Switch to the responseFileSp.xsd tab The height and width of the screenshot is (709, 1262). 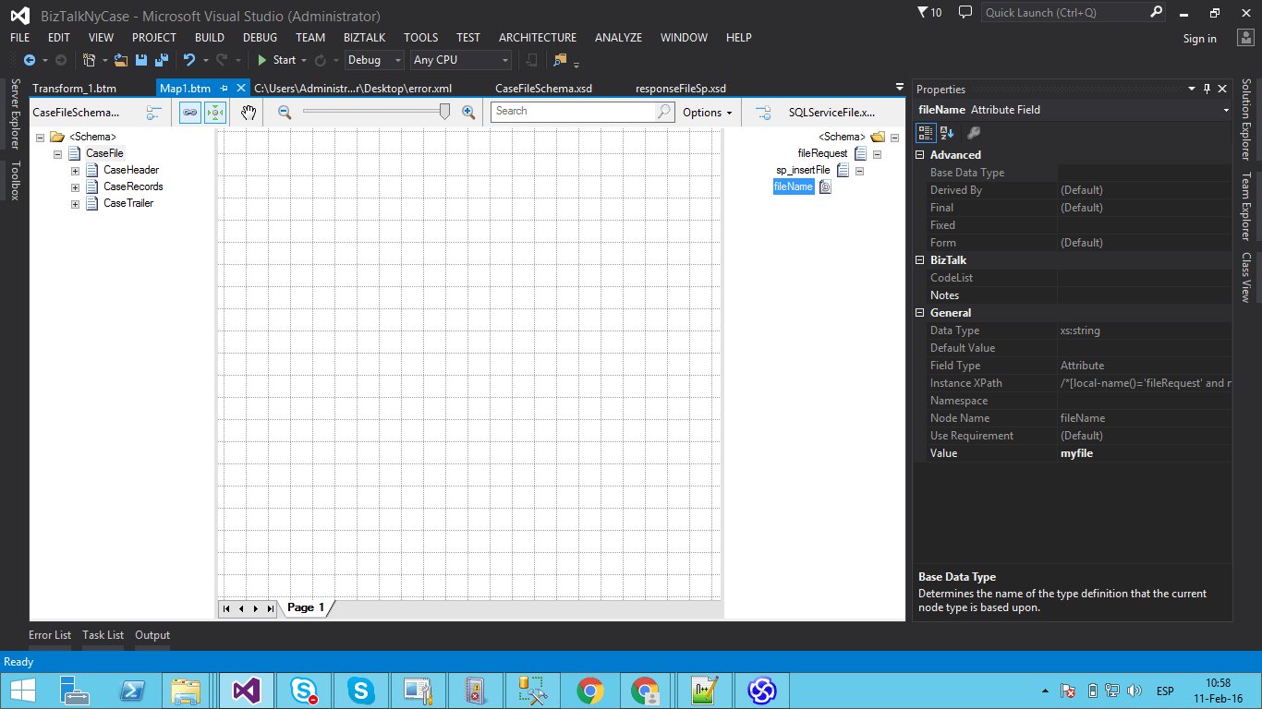(x=681, y=89)
